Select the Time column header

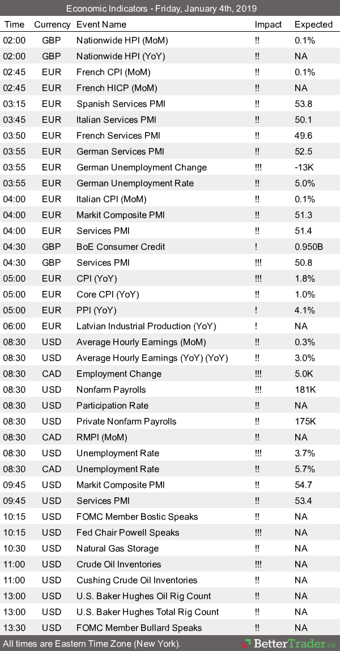14,24
